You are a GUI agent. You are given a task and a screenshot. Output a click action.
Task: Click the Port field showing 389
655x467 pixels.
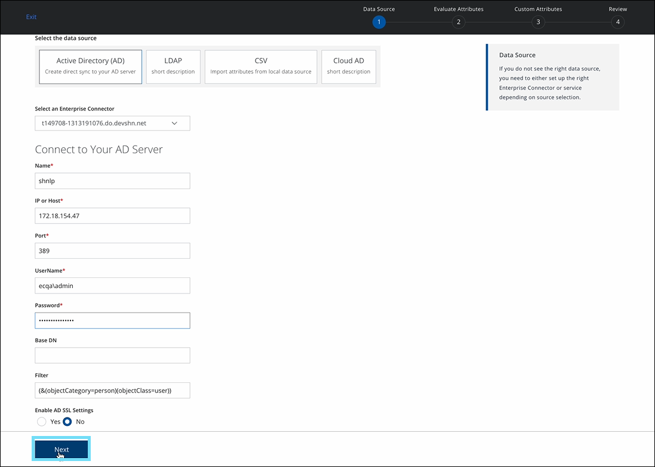(112, 251)
